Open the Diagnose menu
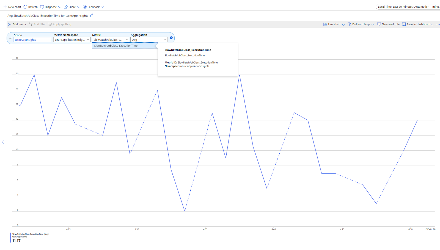This screenshot has width=440, height=250. click(51, 7)
